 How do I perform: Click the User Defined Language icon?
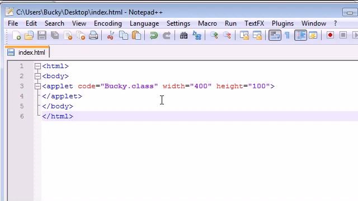click(313, 35)
